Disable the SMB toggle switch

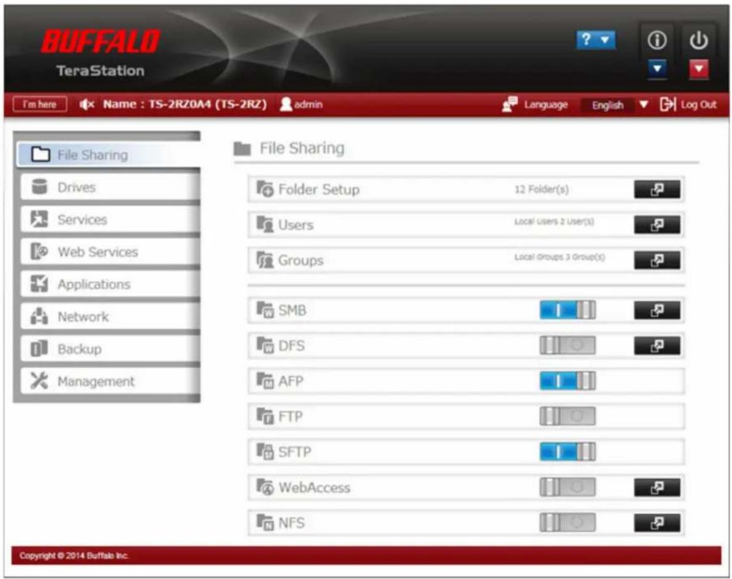(568, 310)
